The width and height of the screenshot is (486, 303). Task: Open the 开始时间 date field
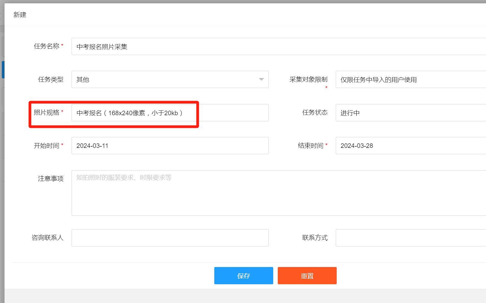170,146
